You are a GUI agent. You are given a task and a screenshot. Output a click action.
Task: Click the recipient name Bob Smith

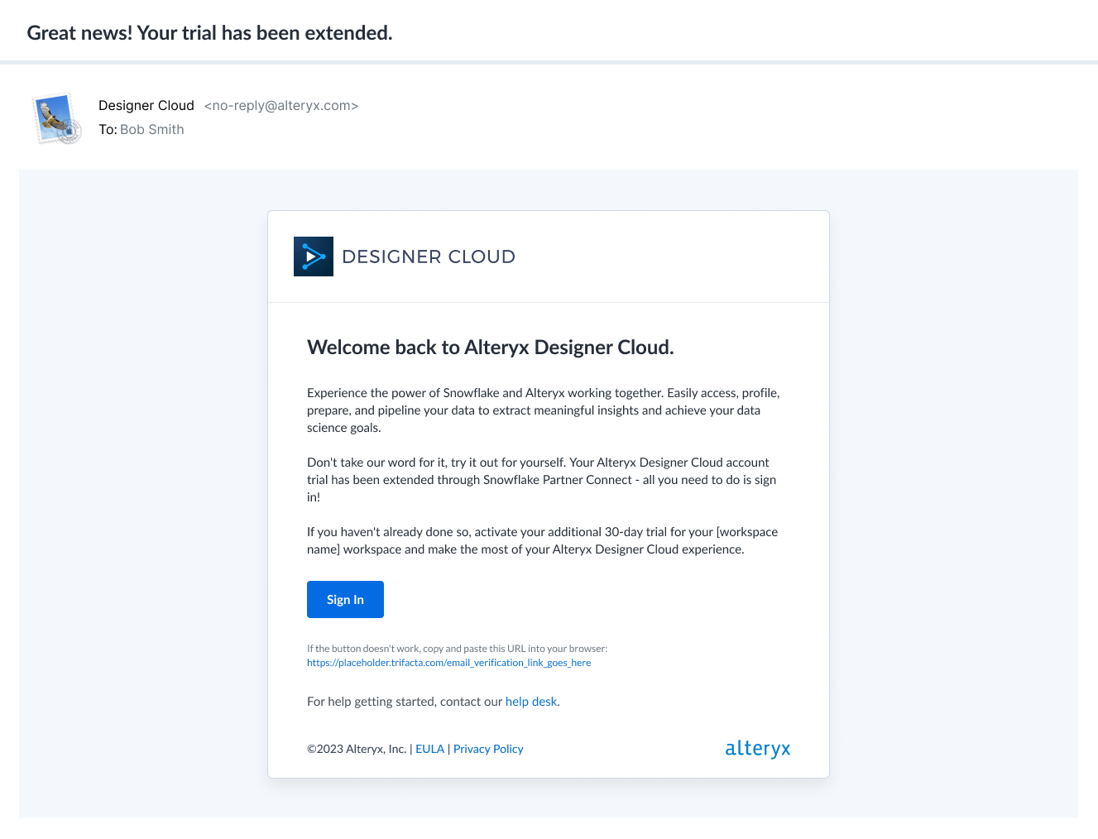(152, 130)
